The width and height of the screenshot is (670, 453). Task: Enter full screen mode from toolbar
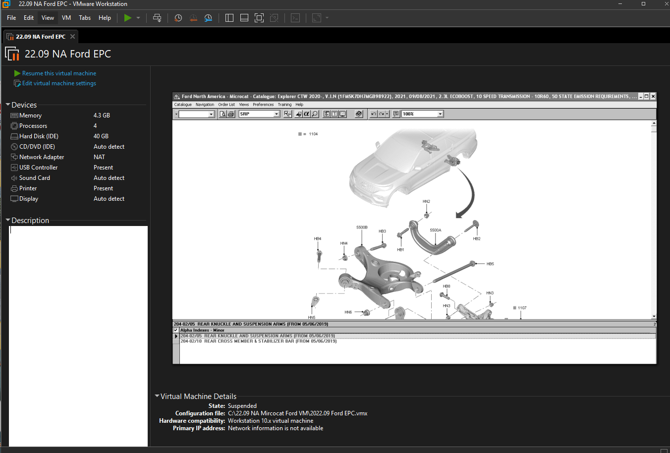click(x=259, y=18)
